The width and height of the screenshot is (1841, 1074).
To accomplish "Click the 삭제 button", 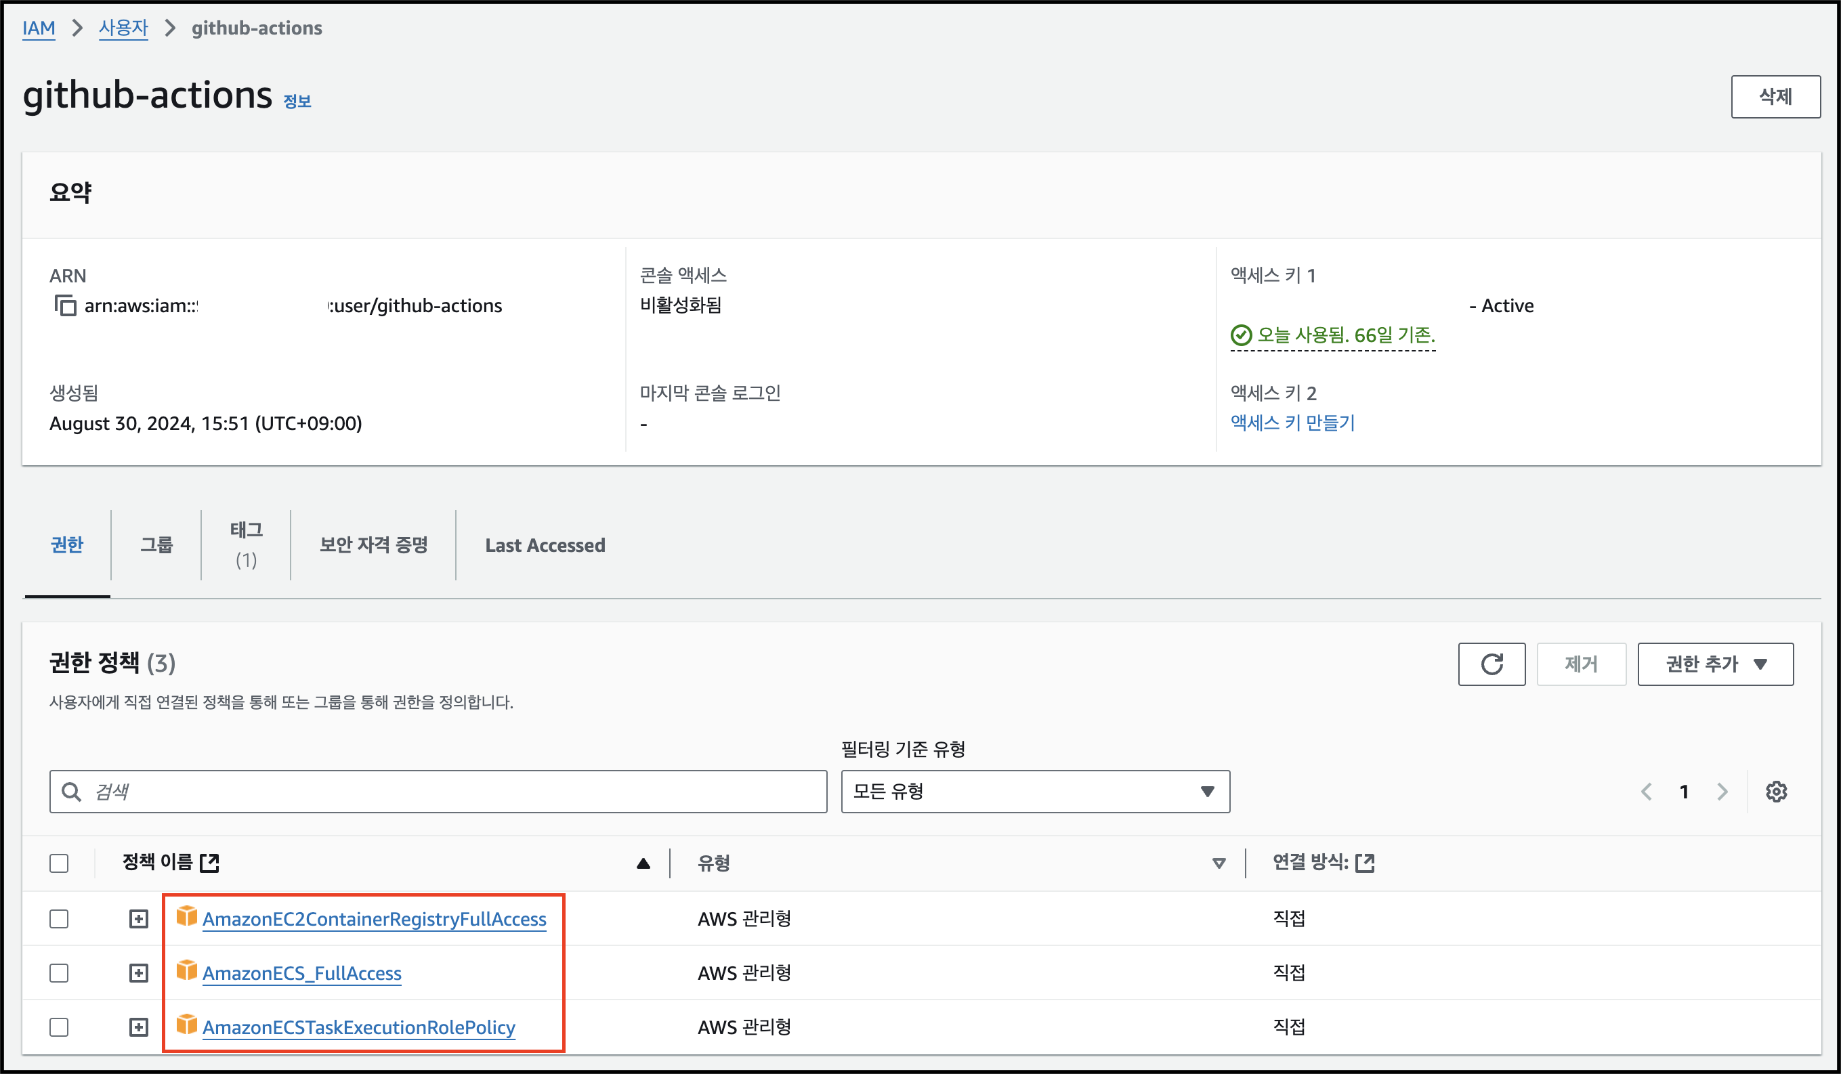I will click(1775, 96).
